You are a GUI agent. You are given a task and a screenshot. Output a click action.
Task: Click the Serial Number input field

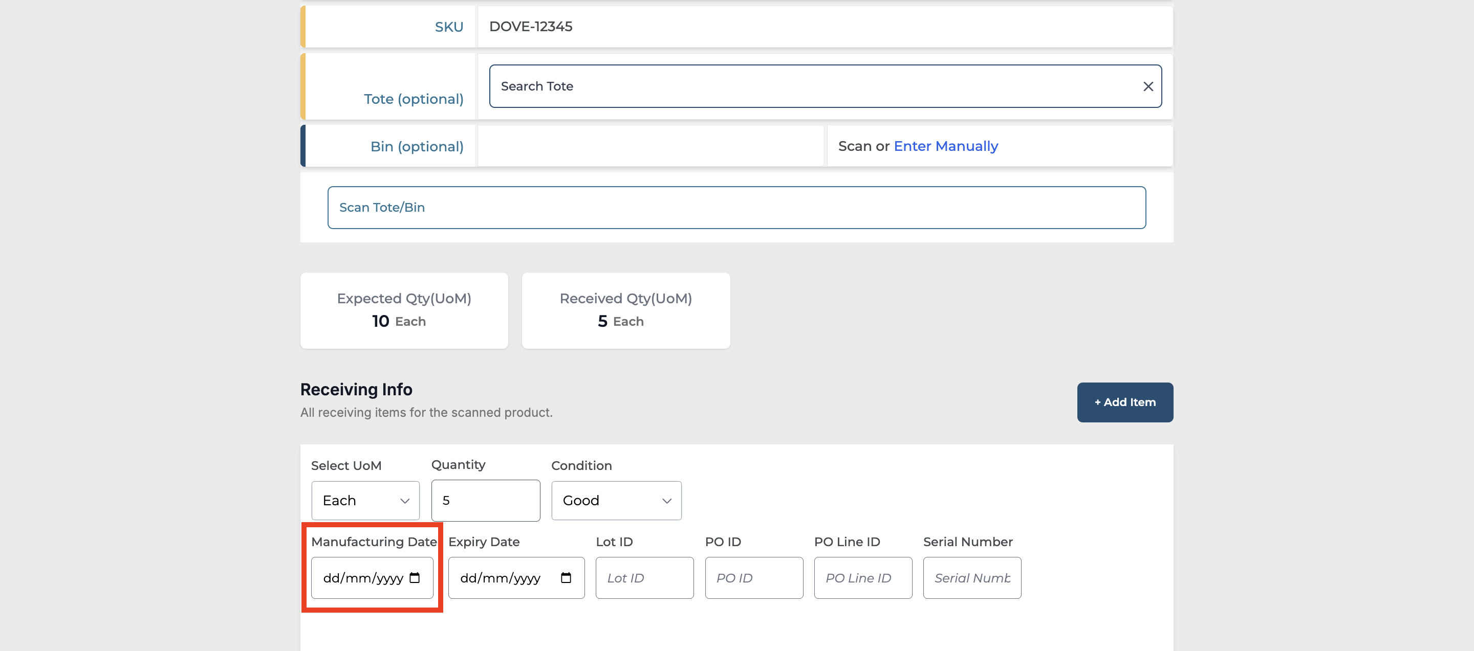pos(971,578)
